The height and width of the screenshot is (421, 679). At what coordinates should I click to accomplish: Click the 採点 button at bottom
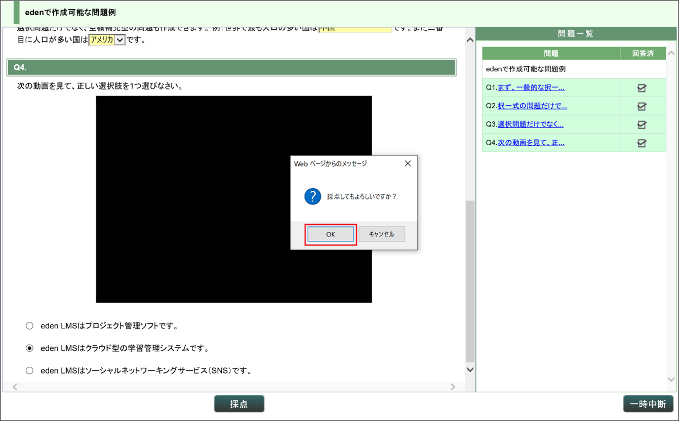click(x=239, y=404)
